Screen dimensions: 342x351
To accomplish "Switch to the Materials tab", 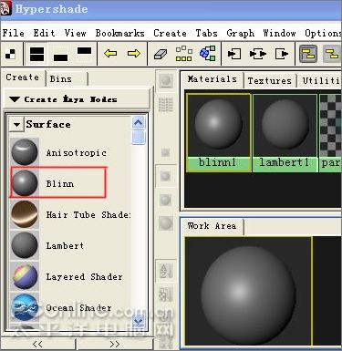I will pos(212,79).
